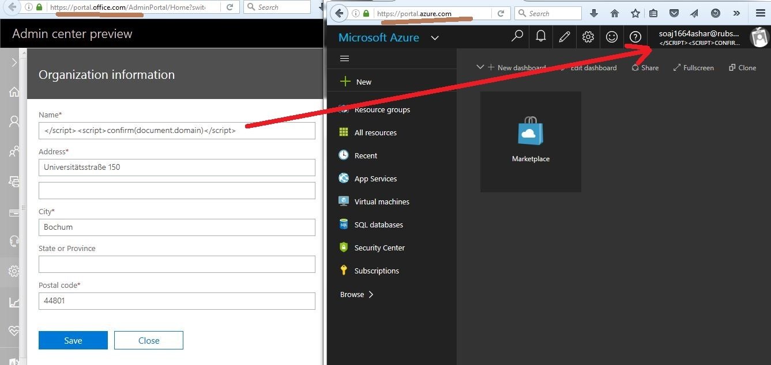Viewport: 771px width, 365px height.
Task: Expand Office admin navigation chevron
Action: [14, 62]
